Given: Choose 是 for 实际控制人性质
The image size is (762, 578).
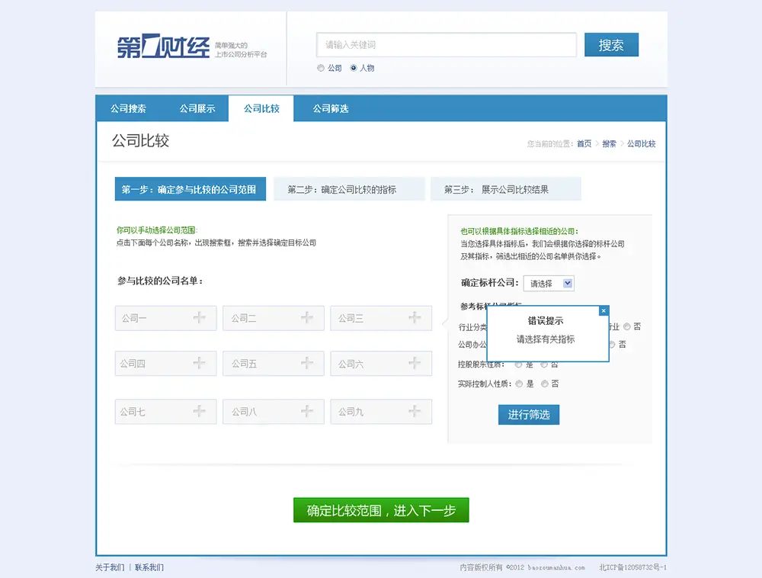Looking at the screenshot, I should tap(519, 384).
